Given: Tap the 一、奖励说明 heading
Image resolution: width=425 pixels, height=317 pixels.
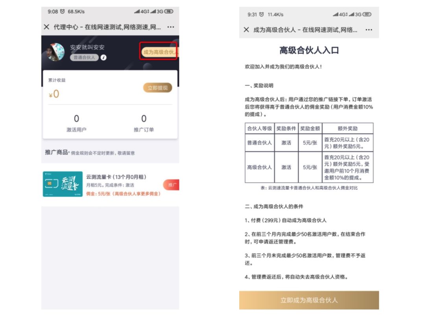Looking at the screenshot, I should click(x=259, y=86).
